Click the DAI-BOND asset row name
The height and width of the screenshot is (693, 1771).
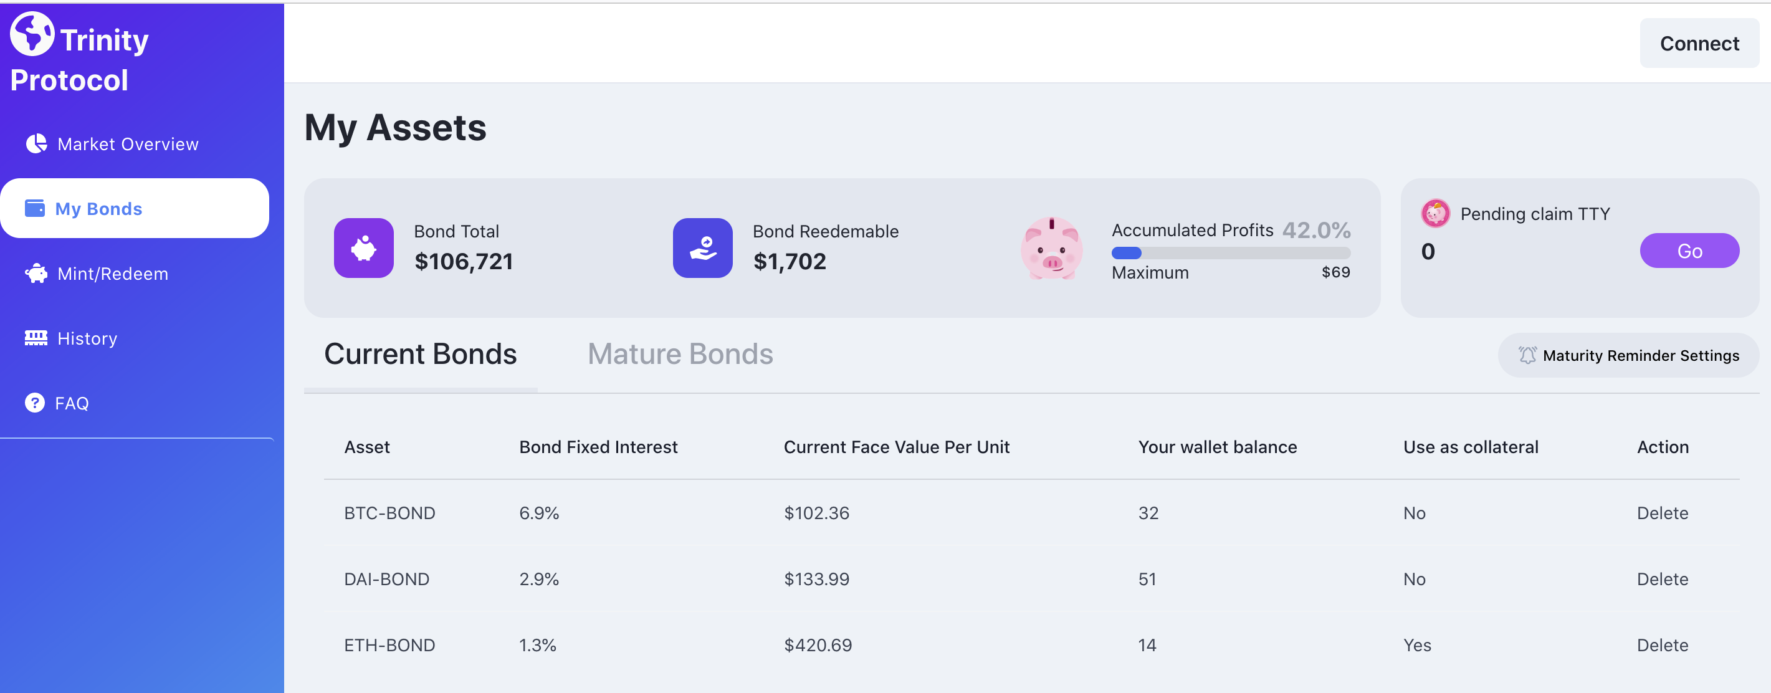coord(386,580)
